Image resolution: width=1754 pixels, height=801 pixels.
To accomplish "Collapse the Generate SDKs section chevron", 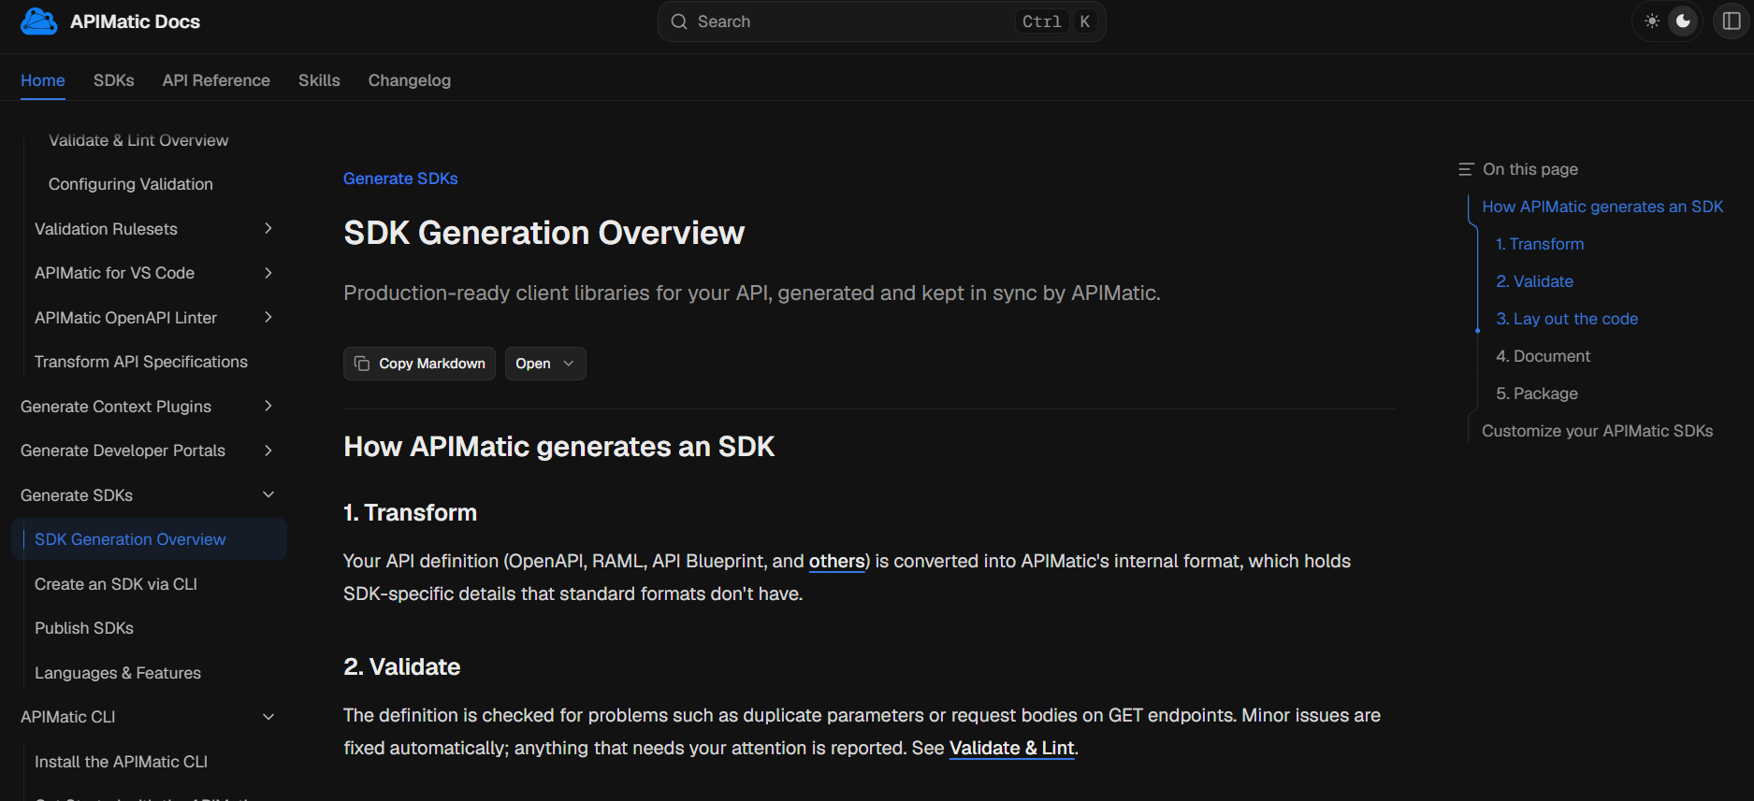I will 268,494.
